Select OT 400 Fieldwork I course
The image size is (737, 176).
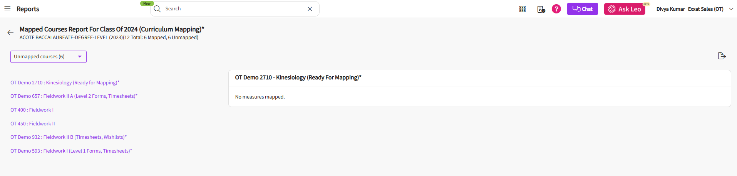32,110
